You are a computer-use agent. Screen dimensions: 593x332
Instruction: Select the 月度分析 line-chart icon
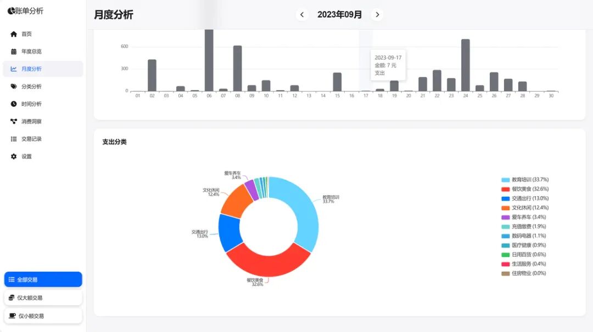14,68
